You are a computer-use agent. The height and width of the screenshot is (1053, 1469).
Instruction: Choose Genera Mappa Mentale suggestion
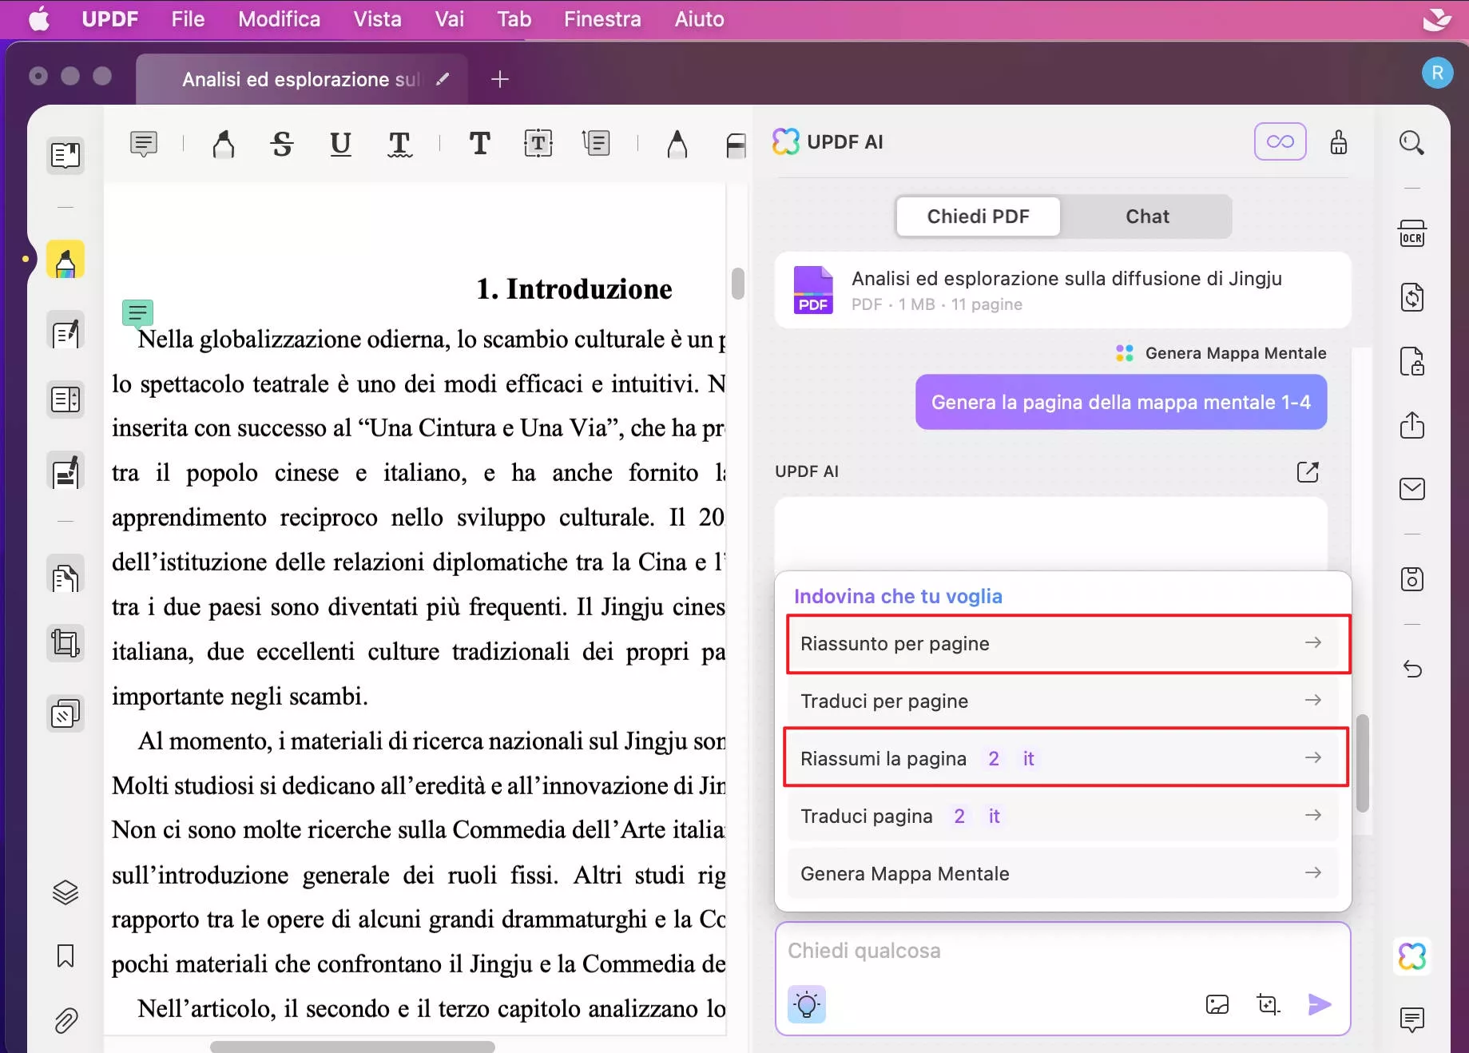click(x=1062, y=874)
